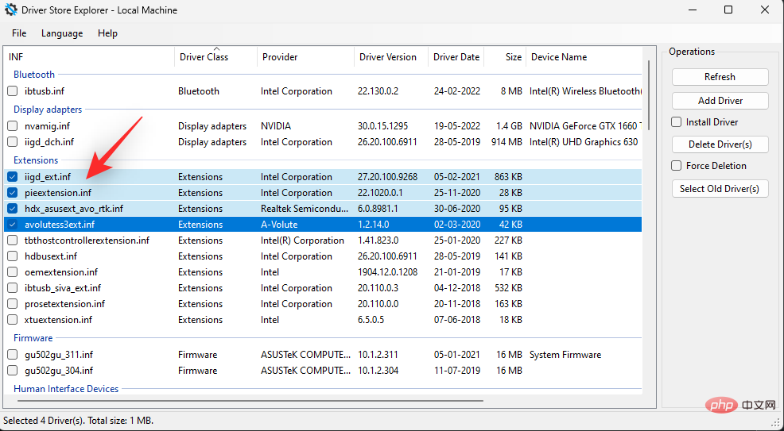This screenshot has width=784, height=431.
Task: Click the Select Old Driver(s) button
Action: [720, 189]
